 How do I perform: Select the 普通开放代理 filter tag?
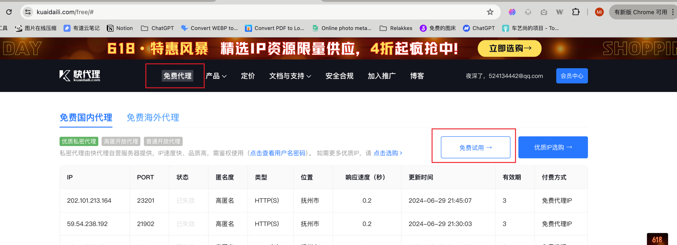tap(163, 141)
